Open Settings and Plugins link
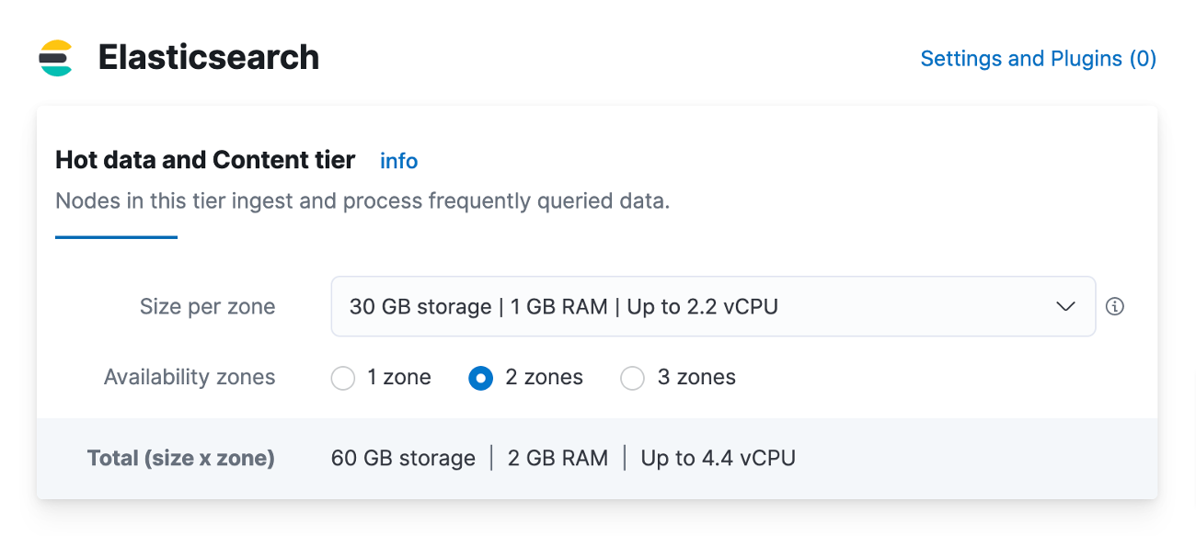 pos(1038,59)
